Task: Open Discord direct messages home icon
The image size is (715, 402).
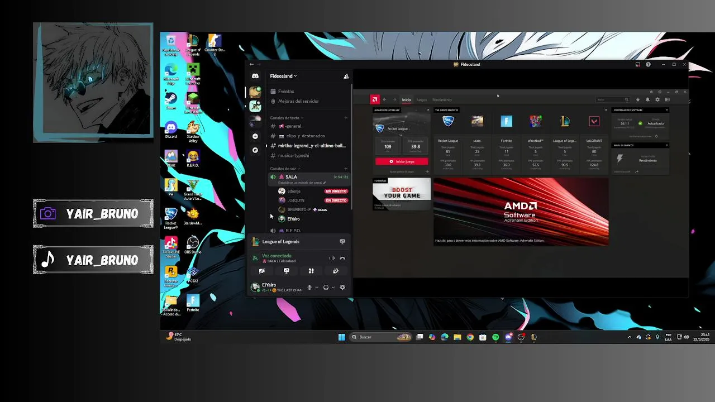Action: point(255,76)
